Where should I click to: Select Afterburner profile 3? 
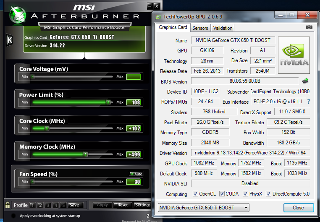click(48, 205)
